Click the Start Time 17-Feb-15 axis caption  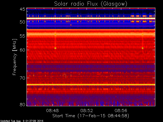click(x=91, y=116)
